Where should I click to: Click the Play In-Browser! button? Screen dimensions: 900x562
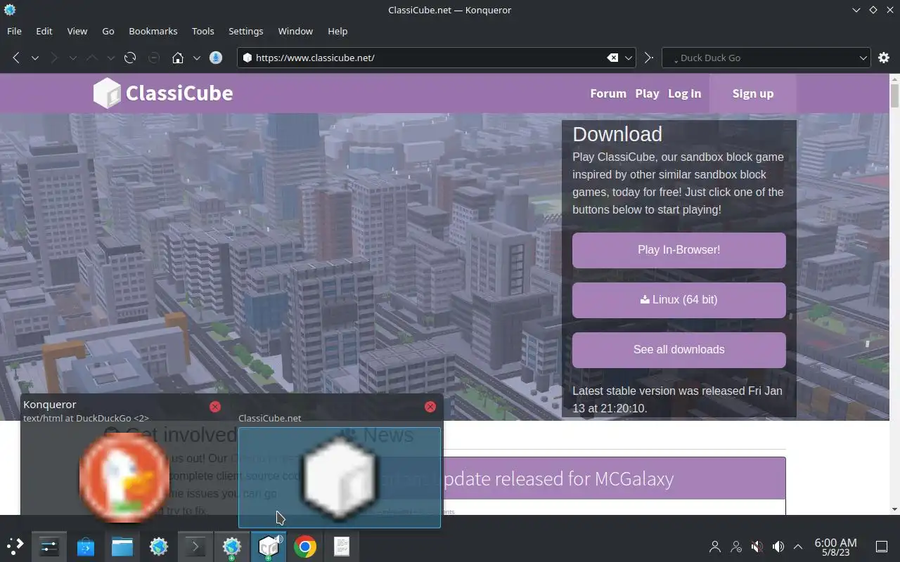(x=679, y=250)
